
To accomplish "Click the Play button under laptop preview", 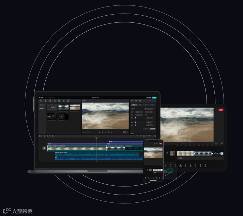I will pos(105,132).
